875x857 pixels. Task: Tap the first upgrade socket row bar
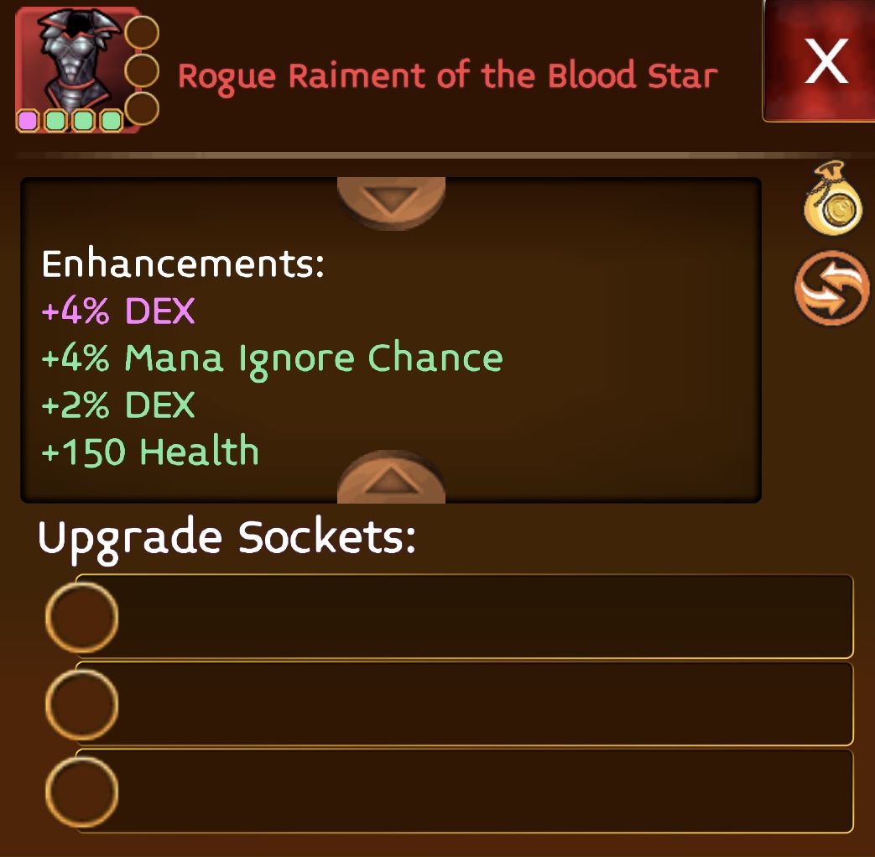(x=464, y=616)
